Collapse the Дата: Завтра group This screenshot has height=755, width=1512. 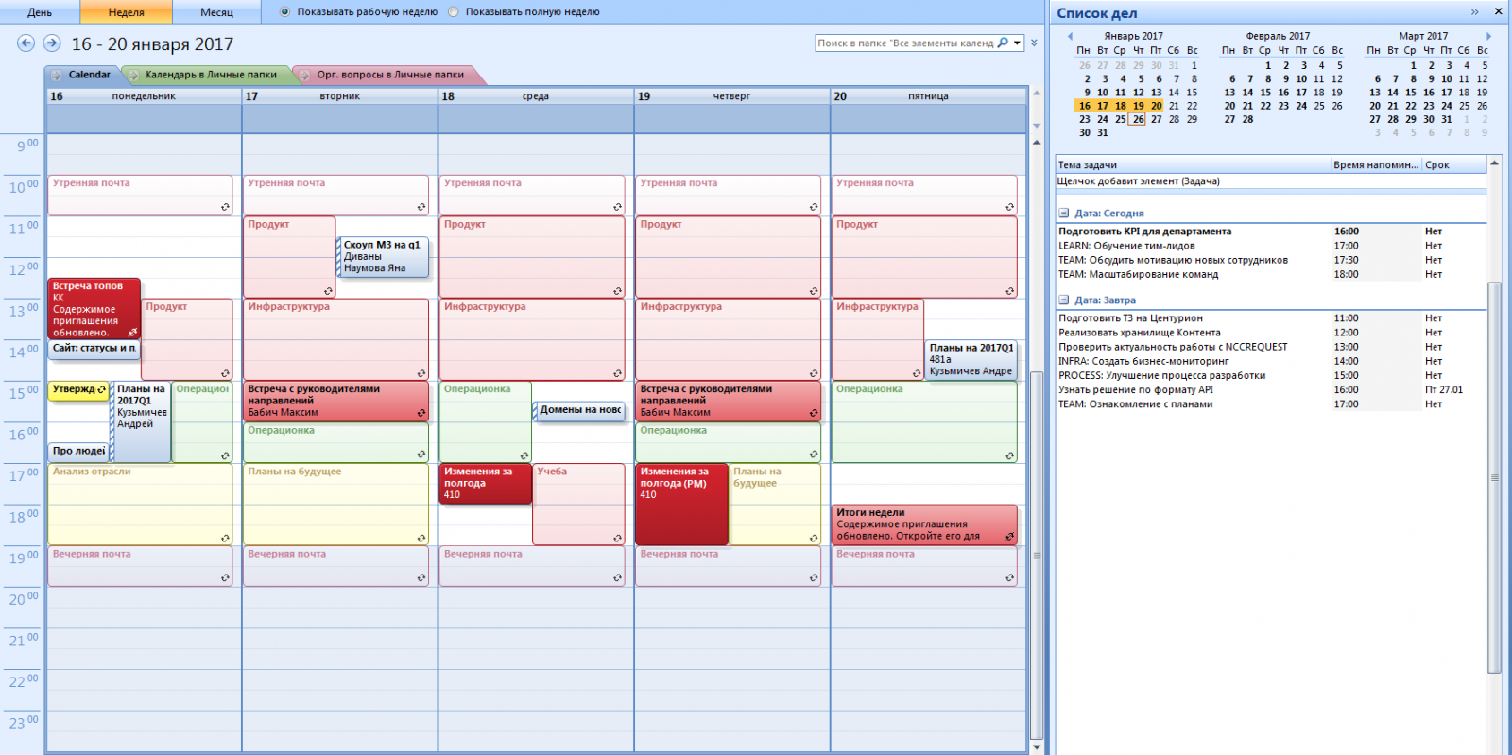(x=1064, y=300)
